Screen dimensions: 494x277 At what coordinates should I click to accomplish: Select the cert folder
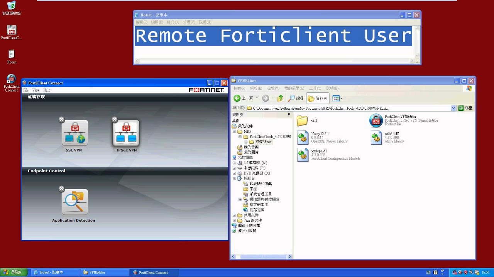[303, 120]
